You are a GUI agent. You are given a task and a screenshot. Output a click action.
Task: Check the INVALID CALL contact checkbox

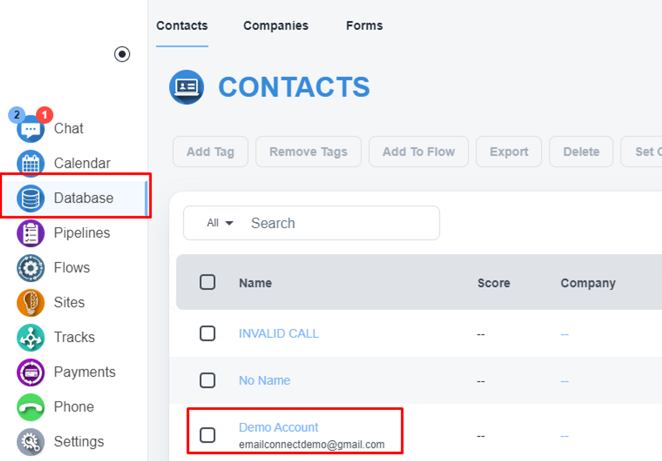tap(207, 334)
